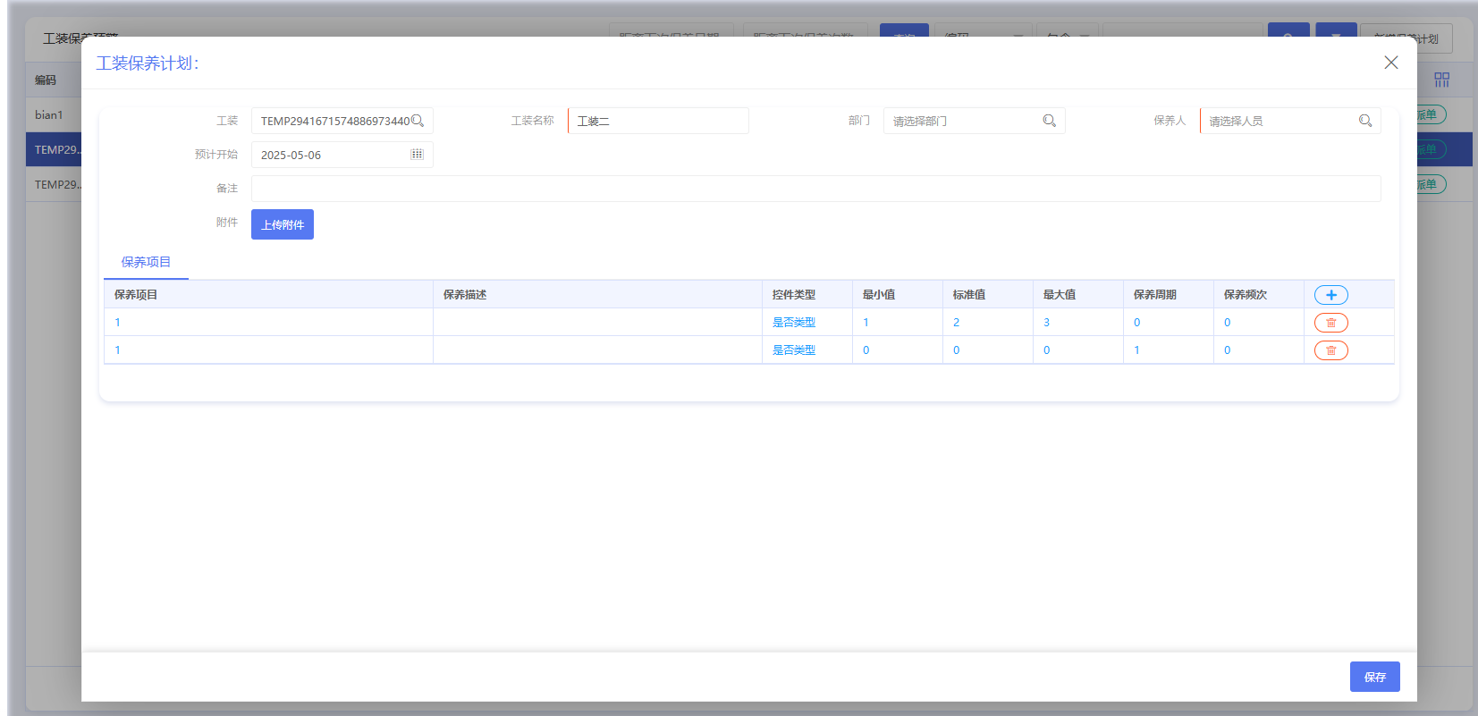Viewport: 1478px width, 716px height.
Task: Click 保养人 person search icon
Action: pos(1365,121)
